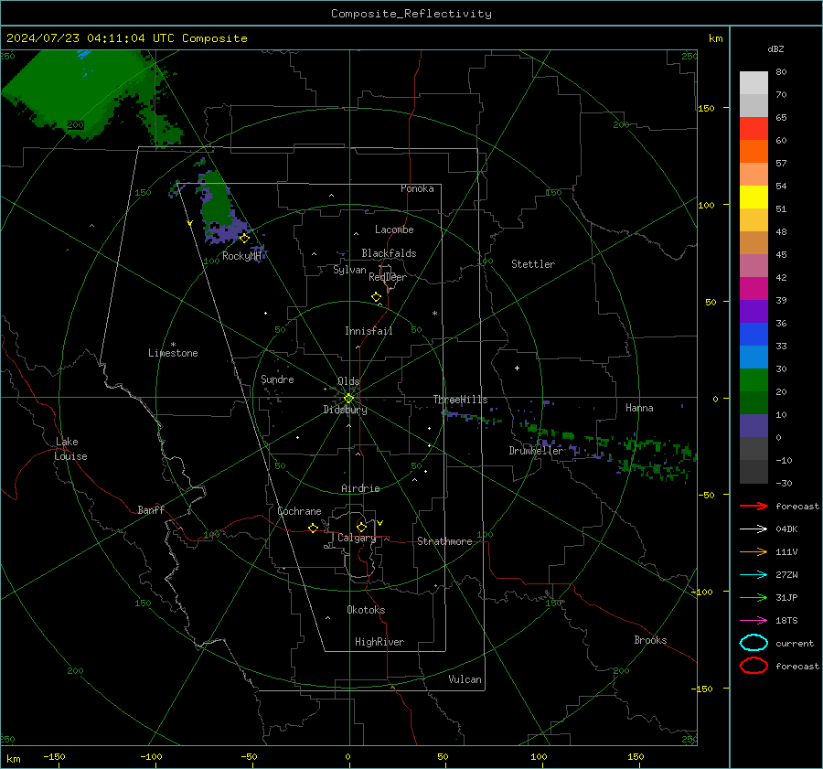
Task: Click the Sylvan label
Action: click(x=349, y=270)
